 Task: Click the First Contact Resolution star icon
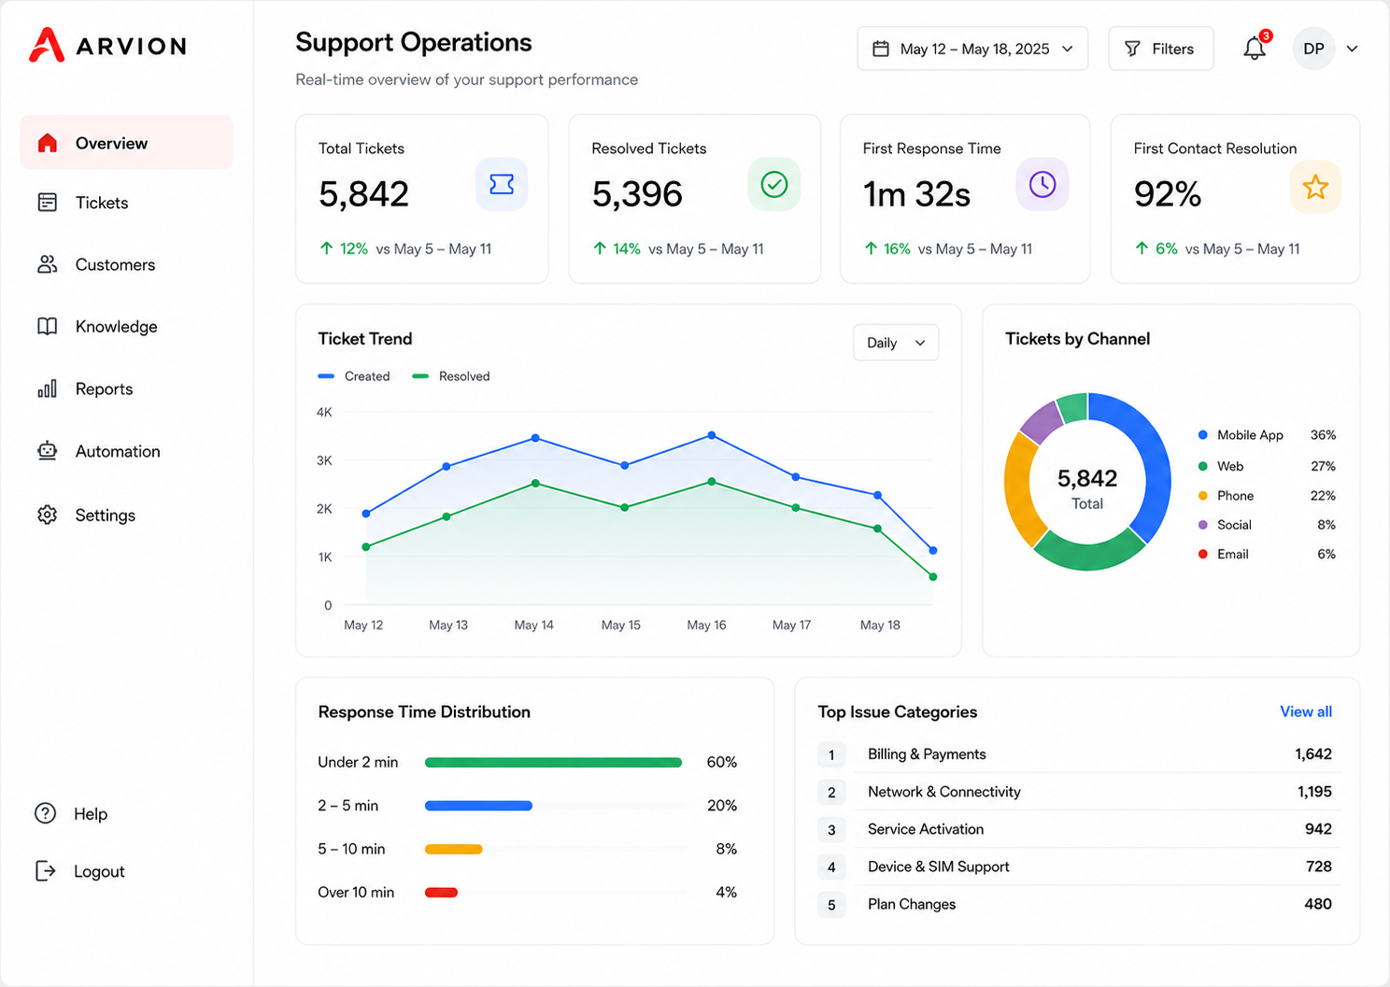click(1315, 187)
